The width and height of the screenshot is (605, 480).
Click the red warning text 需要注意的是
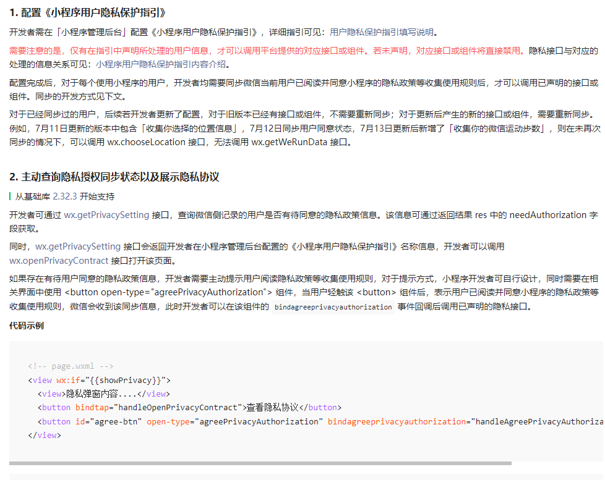(x=267, y=51)
